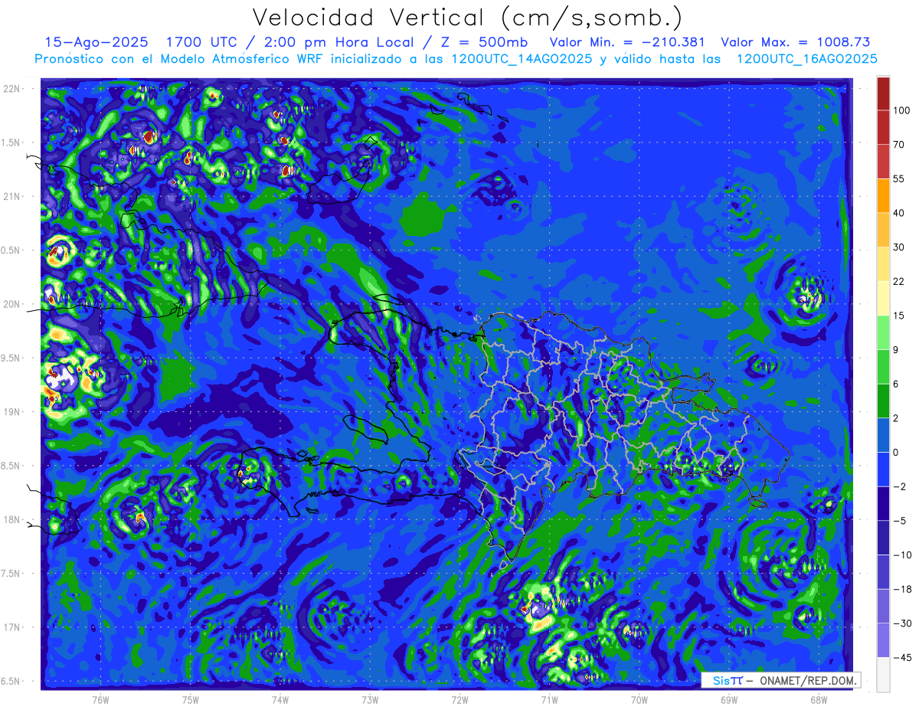Pick the dark green swatch between 2 and 6

(883, 401)
